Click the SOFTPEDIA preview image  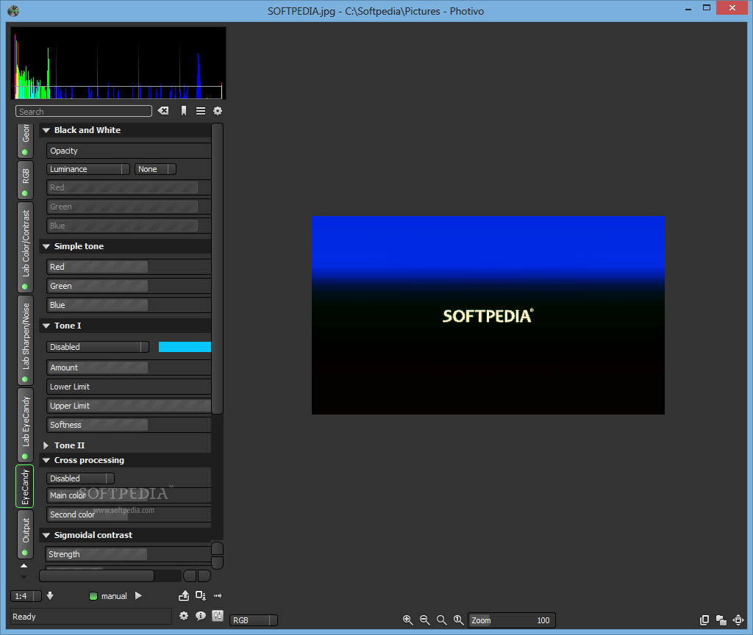[488, 315]
